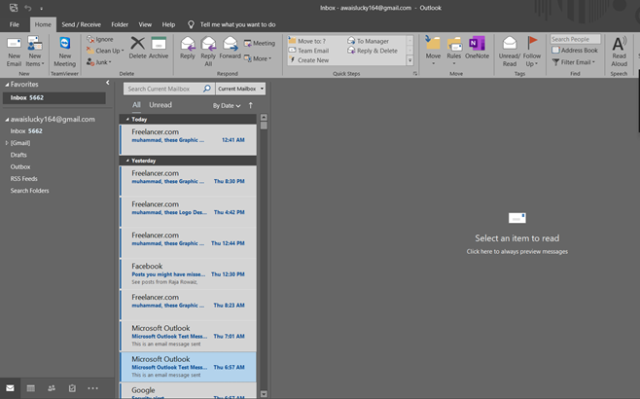Open the Drafts folder
640x399 pixels.
click(x=18, y=155)
